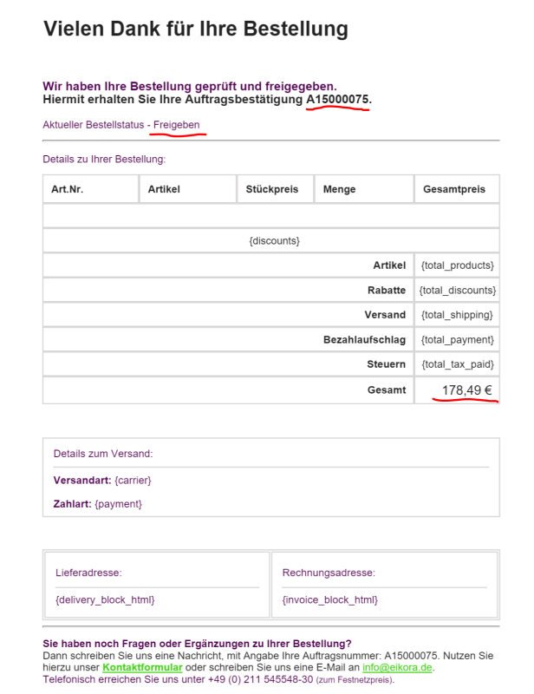Viewport: 534px width, 694px height.
Task: Click the {total_products} value cell
Action: pos(457,265)
